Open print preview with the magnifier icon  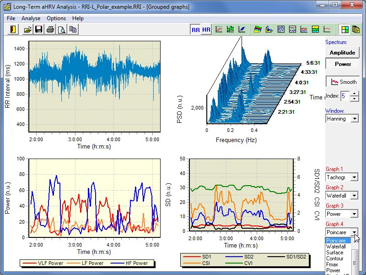click(x=61, y=29)
